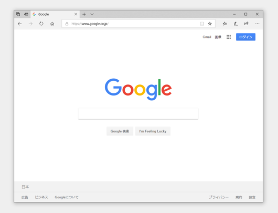
Task: Add notes with the pen icon
Action: point(236,24)
